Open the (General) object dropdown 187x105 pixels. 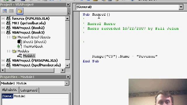click(181, 7)
